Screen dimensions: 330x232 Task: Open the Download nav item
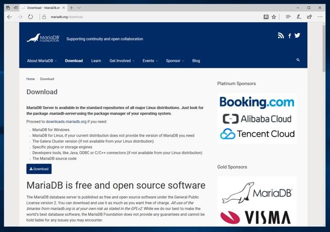(x=74, y=61)
